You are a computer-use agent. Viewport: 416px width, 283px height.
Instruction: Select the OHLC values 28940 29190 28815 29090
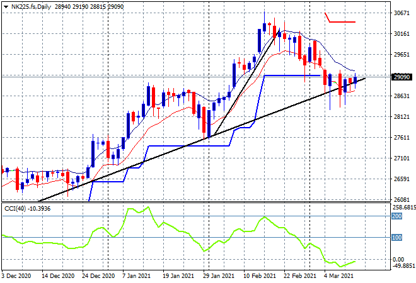coord(89,7)
